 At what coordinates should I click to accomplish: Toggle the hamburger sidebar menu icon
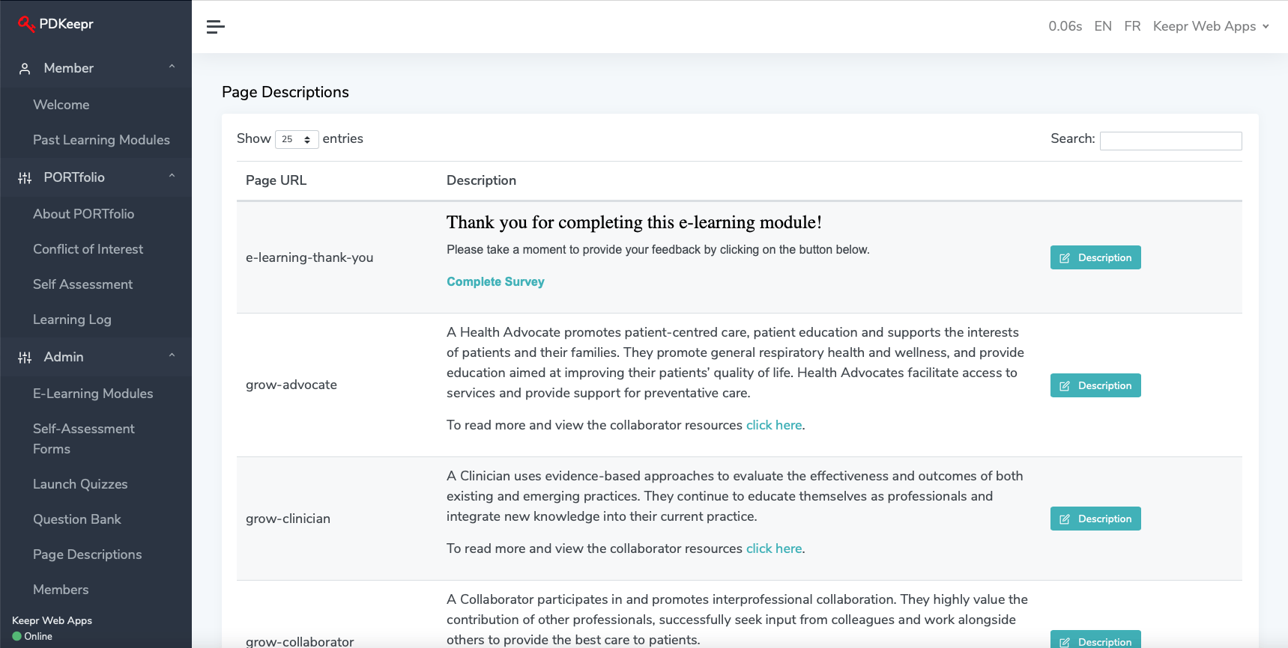coord(216,27)
